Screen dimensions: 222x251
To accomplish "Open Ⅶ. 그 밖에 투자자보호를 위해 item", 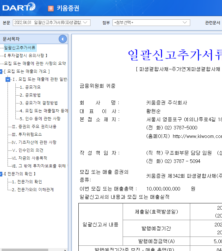I will point(40,166).
